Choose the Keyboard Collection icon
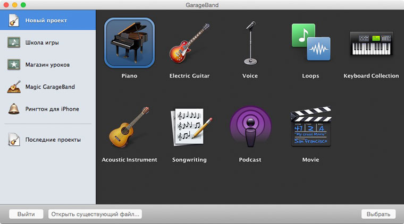Viewport: 404px width, 224px height. pyautogui.click(x=371, y=44)
